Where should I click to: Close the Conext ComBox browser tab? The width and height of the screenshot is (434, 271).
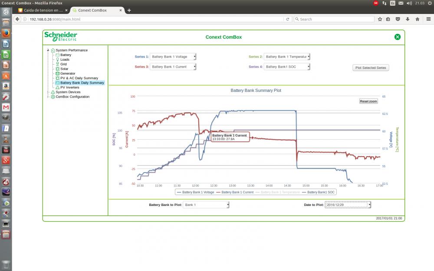120,10
